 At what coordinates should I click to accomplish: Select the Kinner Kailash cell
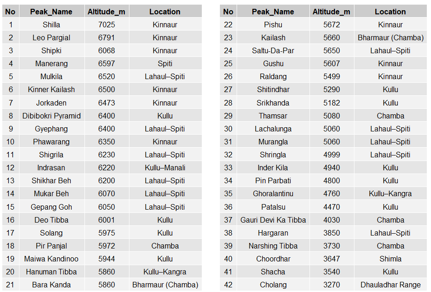[51, 89]
